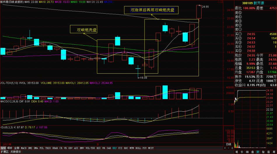Open the 盘 tab in side panel
This screenshot has width=277, height=154.
[x=253, y=152]
